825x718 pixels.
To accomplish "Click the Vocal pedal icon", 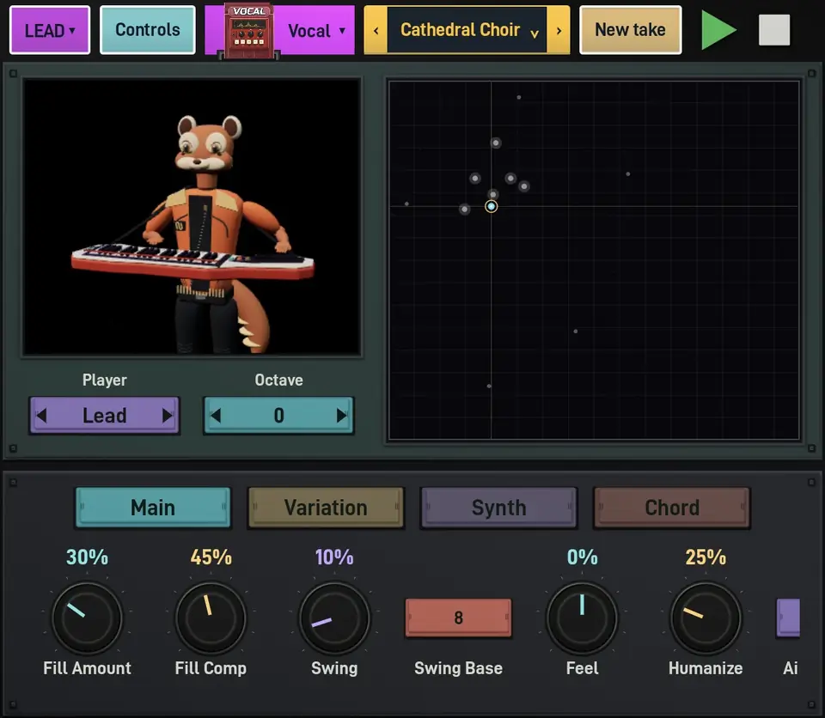I will click(x=248, y=32).
